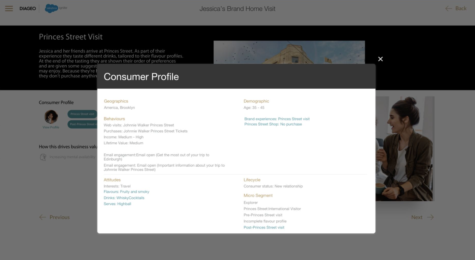475x260 pixels.
Task: Click Lifetime Value: Medium
Action: click(x=123, y=143)
